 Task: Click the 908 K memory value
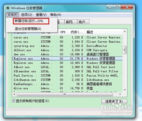79,71
